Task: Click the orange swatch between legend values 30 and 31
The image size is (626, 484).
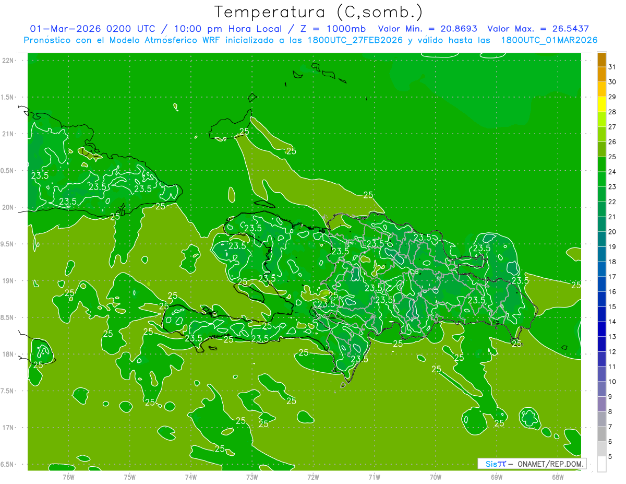Action: (601, 75)
